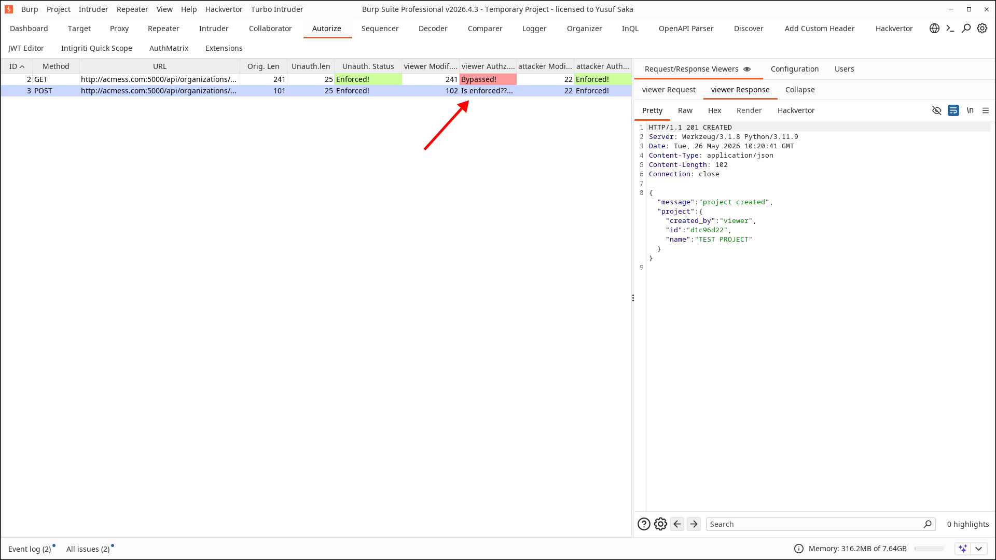Click the memory info circle icon

tap(799, 549)
